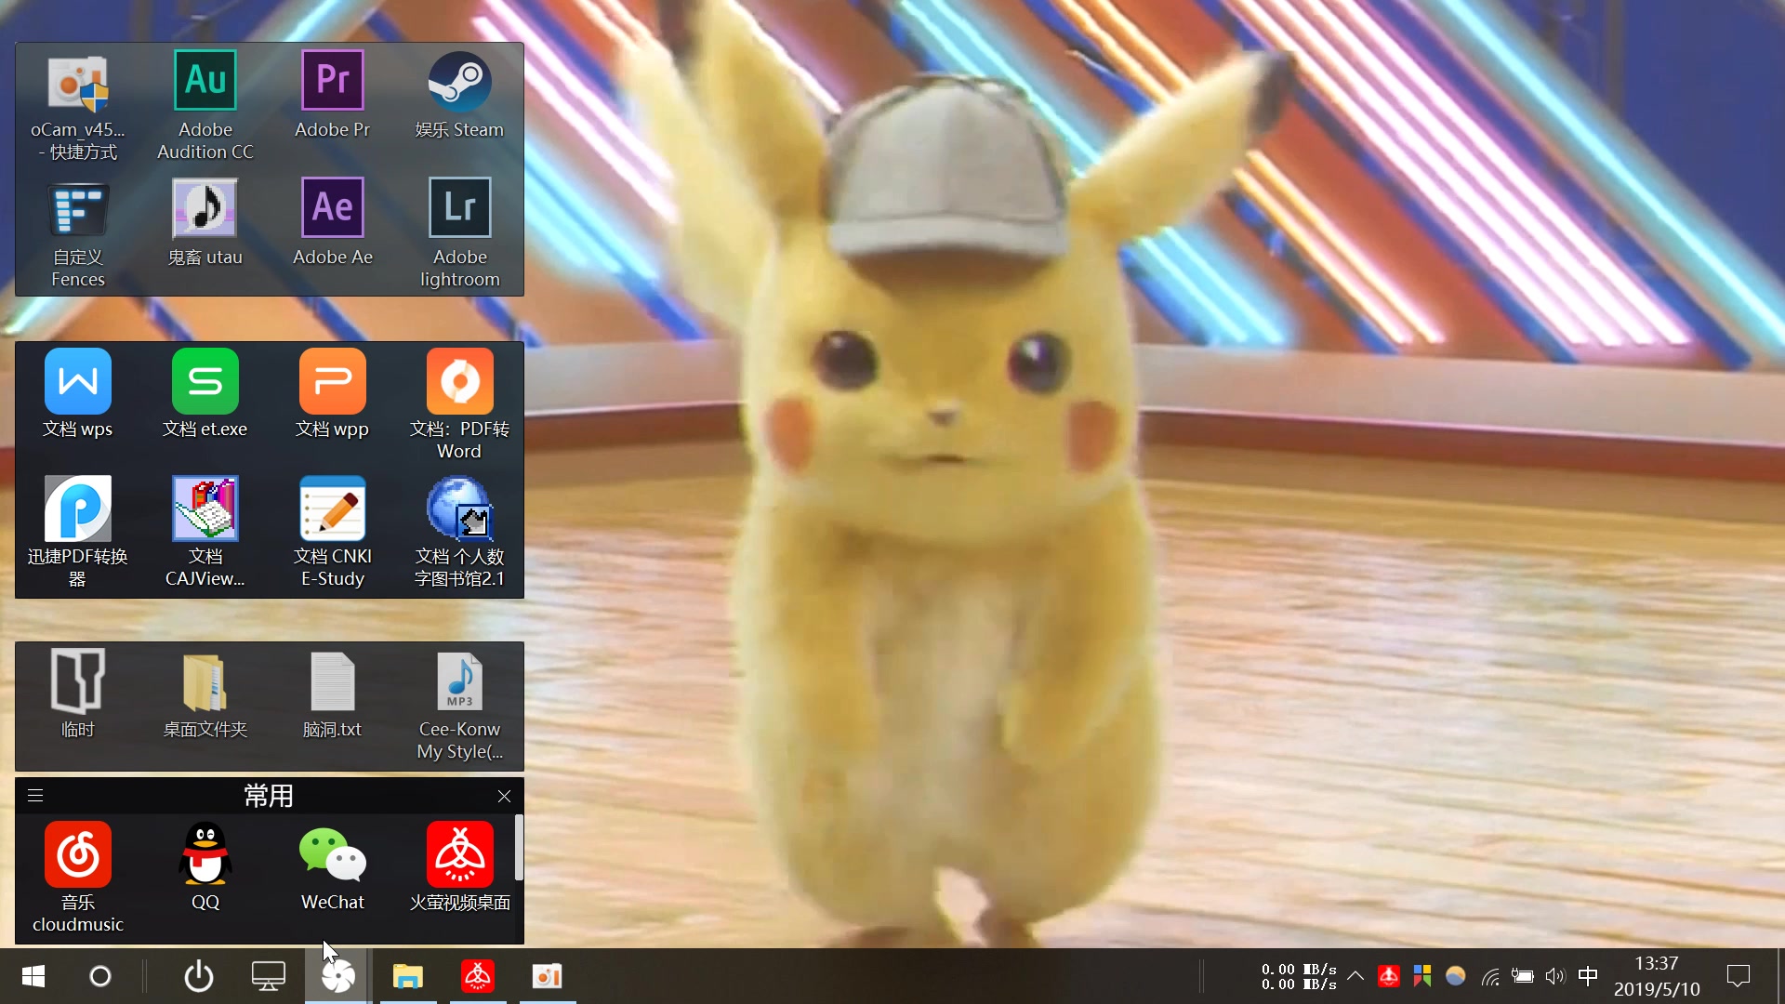Image resolution: width=1785 pixels, height=1004 pixels.
Task: Open the WPS Writer (文档 wps) icon
Action: tap(78, 382)
